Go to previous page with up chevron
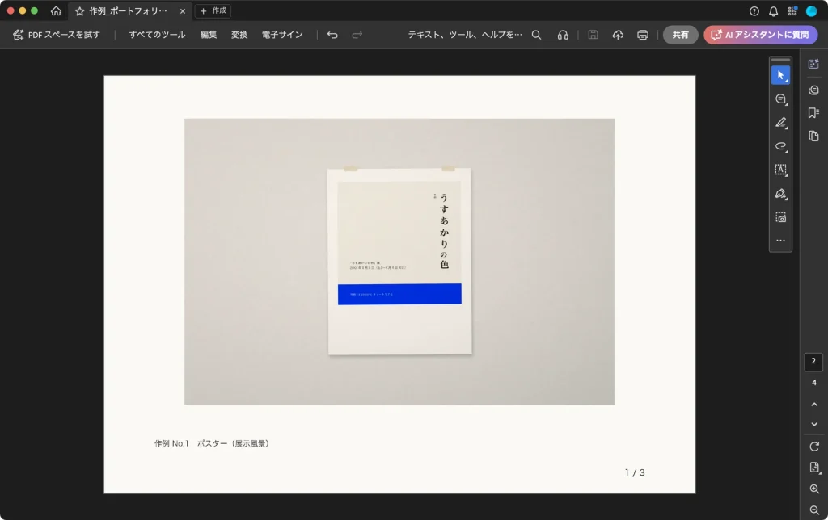 coord(813,405)
